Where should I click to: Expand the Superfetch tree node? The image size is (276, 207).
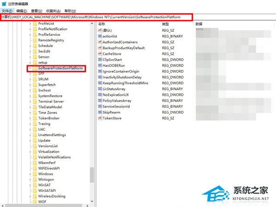30,85
